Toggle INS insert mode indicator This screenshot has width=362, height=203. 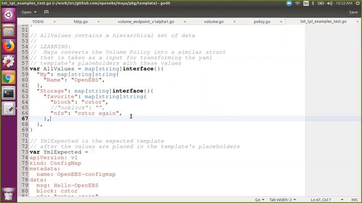click(x=355, y=200)
